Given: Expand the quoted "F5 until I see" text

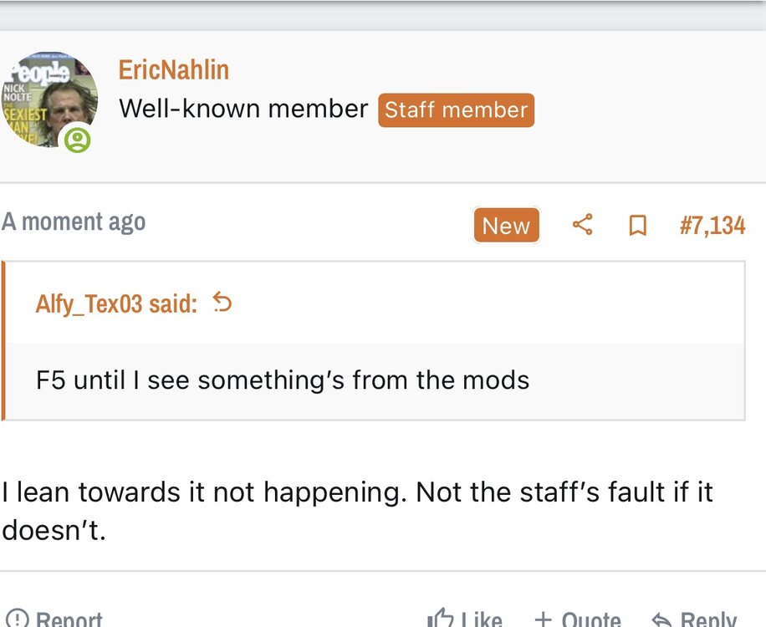Looking at the screenshot, I should click(283, 380).
